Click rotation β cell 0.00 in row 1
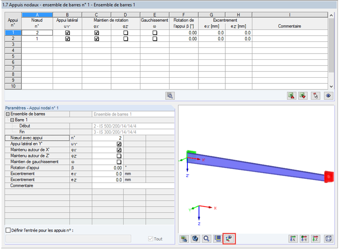The image size is (339, 249). tap(184, 33)
